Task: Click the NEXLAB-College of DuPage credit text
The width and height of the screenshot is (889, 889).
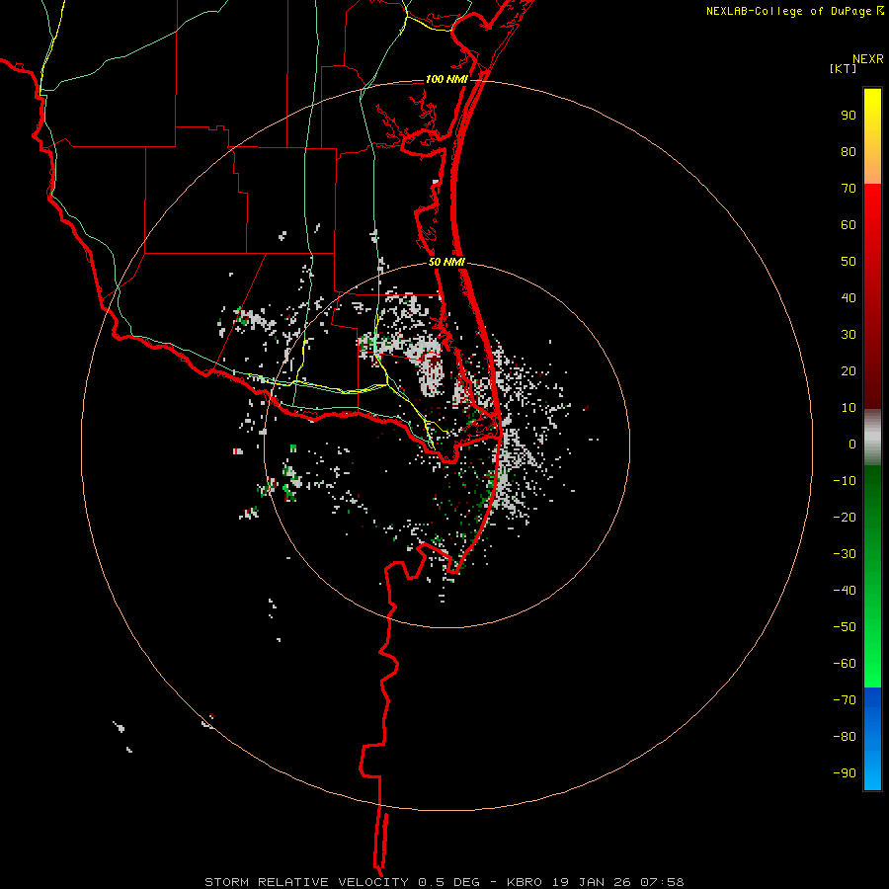Action: 794,11
